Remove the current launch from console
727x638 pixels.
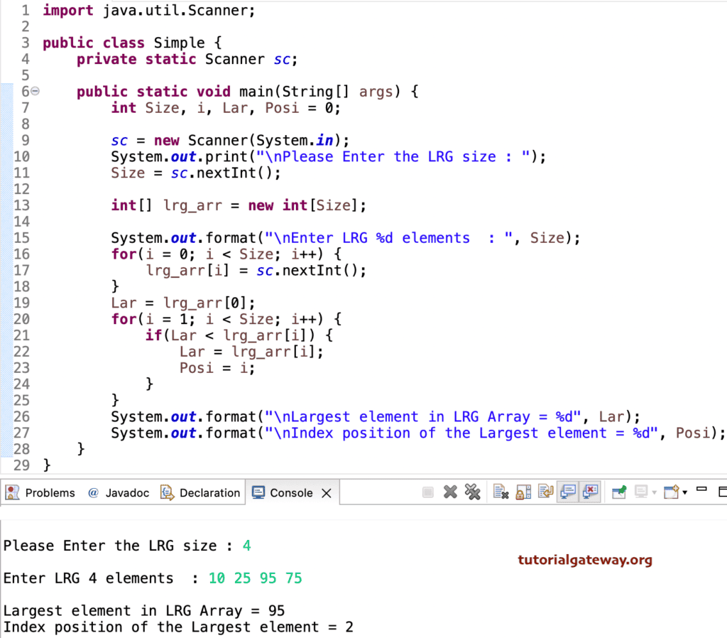pyautogui.click(x=450, y=492)
